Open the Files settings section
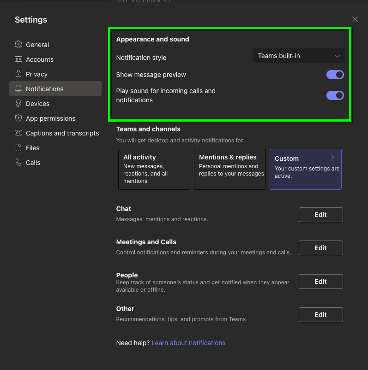This screenshot has width=368, height=370. click(55, 148)
